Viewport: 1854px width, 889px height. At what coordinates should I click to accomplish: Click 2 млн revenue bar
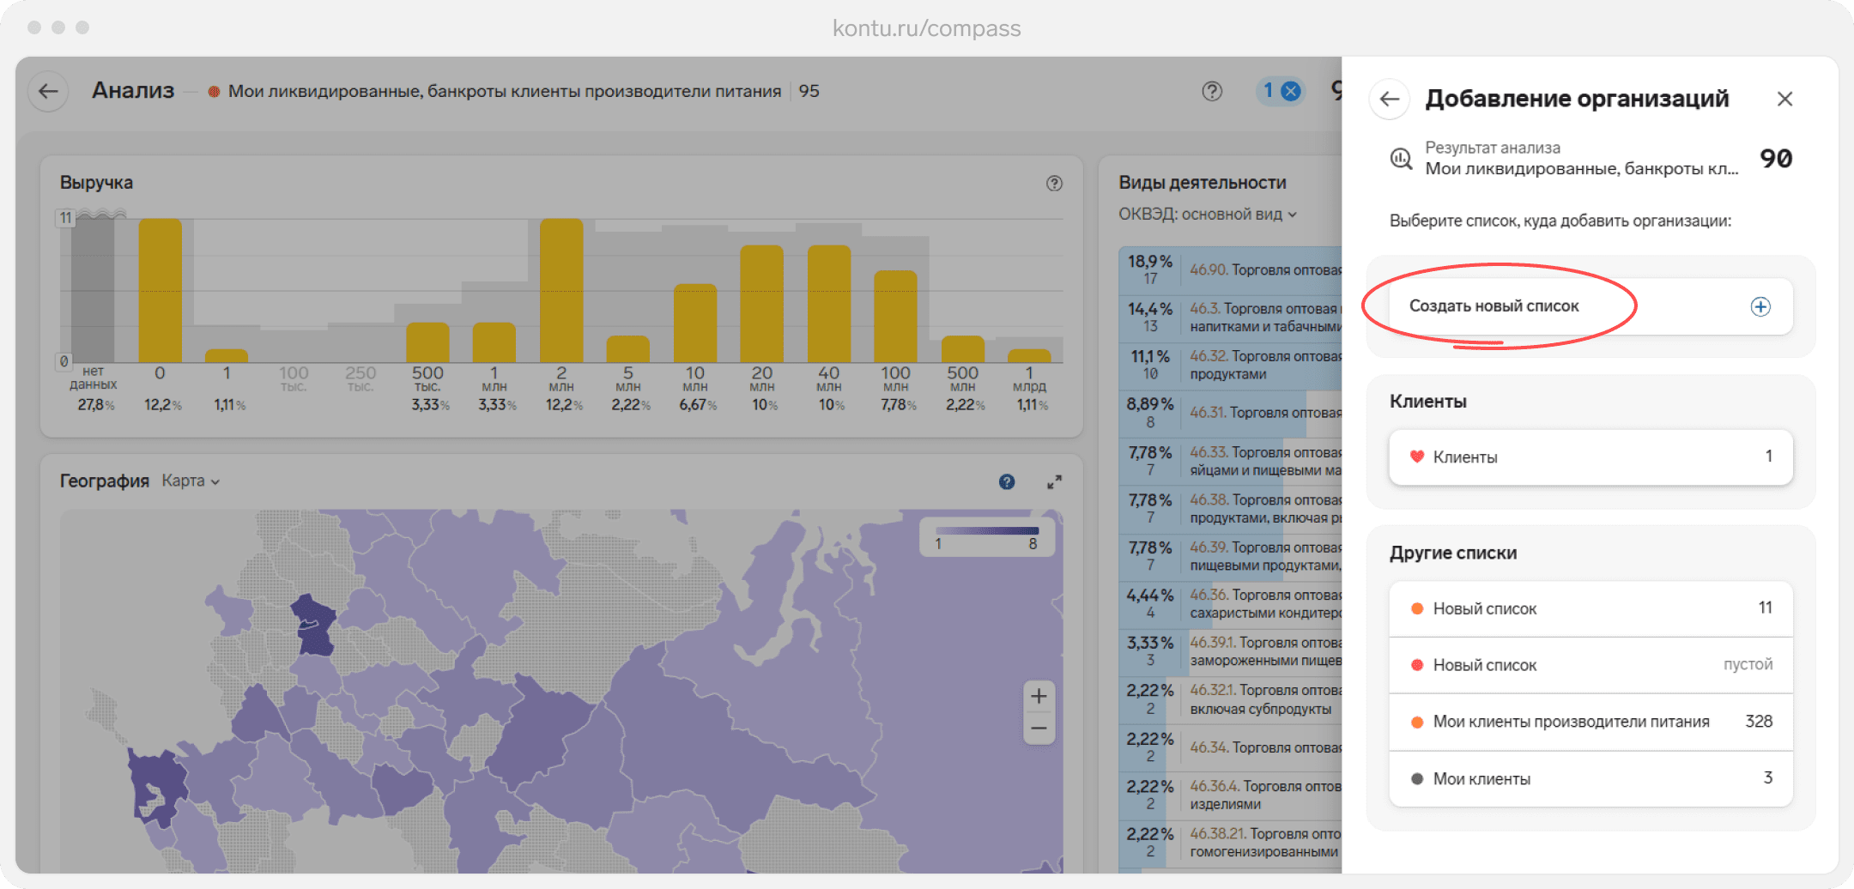click(561, 290)
